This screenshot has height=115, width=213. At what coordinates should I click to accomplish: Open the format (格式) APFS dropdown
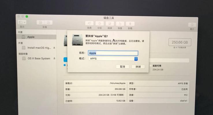(113, 59)
